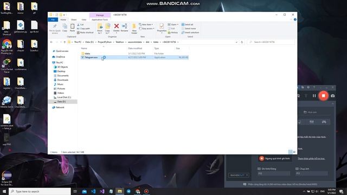Click This PC in address bar
The height and width of the screenshot is (195, 347).
click(x=78, y=42)
